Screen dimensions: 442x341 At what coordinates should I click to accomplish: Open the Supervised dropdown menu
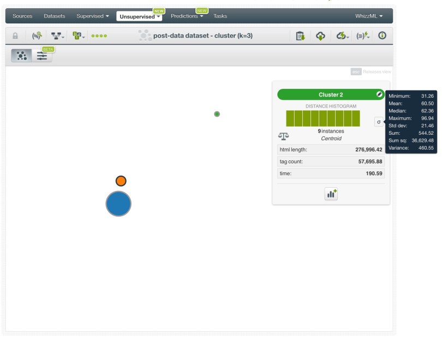(91, 16)
